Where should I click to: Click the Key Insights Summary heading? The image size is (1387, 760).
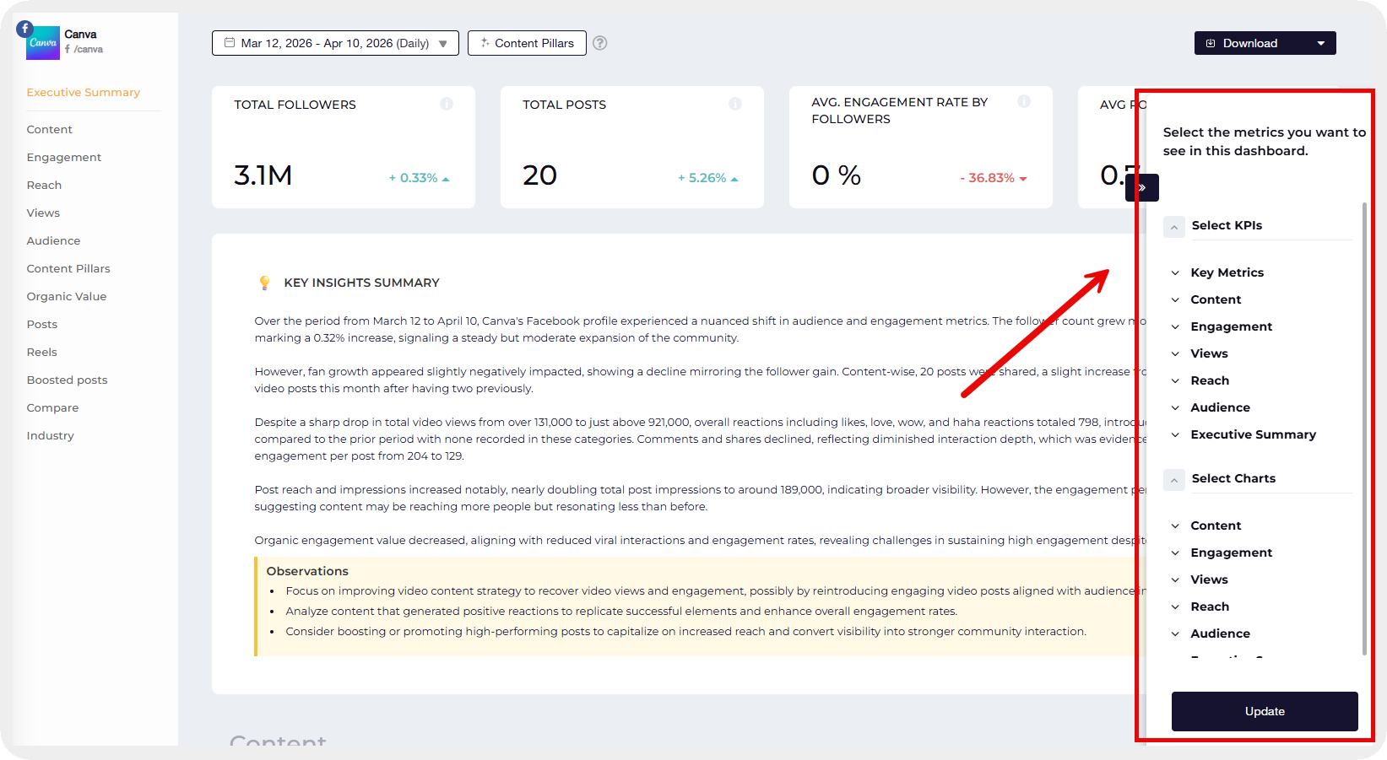pyautogui.click(x=361, y=283)
